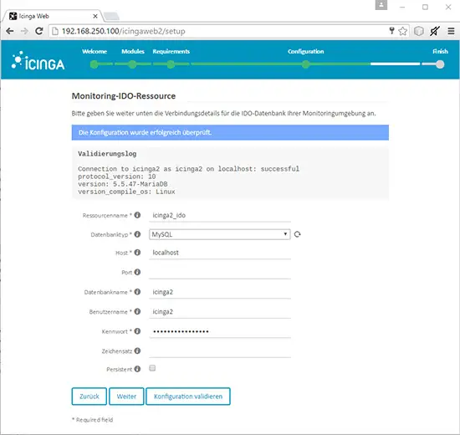Screen dimensions: 460x435
Task: Click the crossed-out extension icon
Action: point(435,31)
